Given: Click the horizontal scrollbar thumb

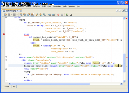Looking at the screenshot, I should (x=51, y=84).
